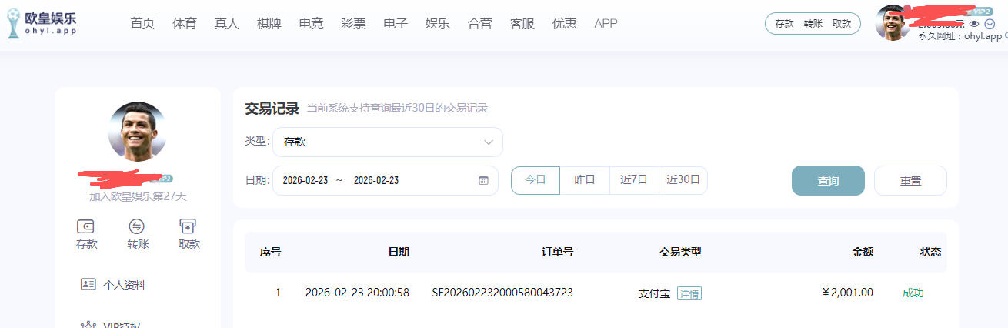
Task: Click the 重置 reset button
Action: [910, 181]
